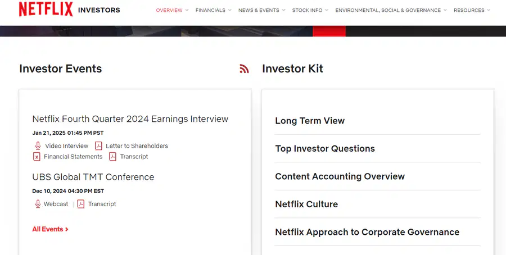
Task: Click the Financial Statements Excel file icon
Action: coord(37,157)
